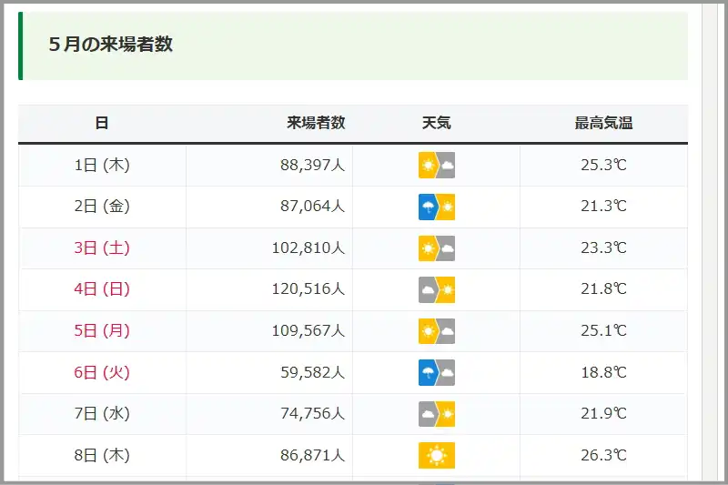
Task: Select the date cell 4日 (日)
Action: [x=102, y=289]
